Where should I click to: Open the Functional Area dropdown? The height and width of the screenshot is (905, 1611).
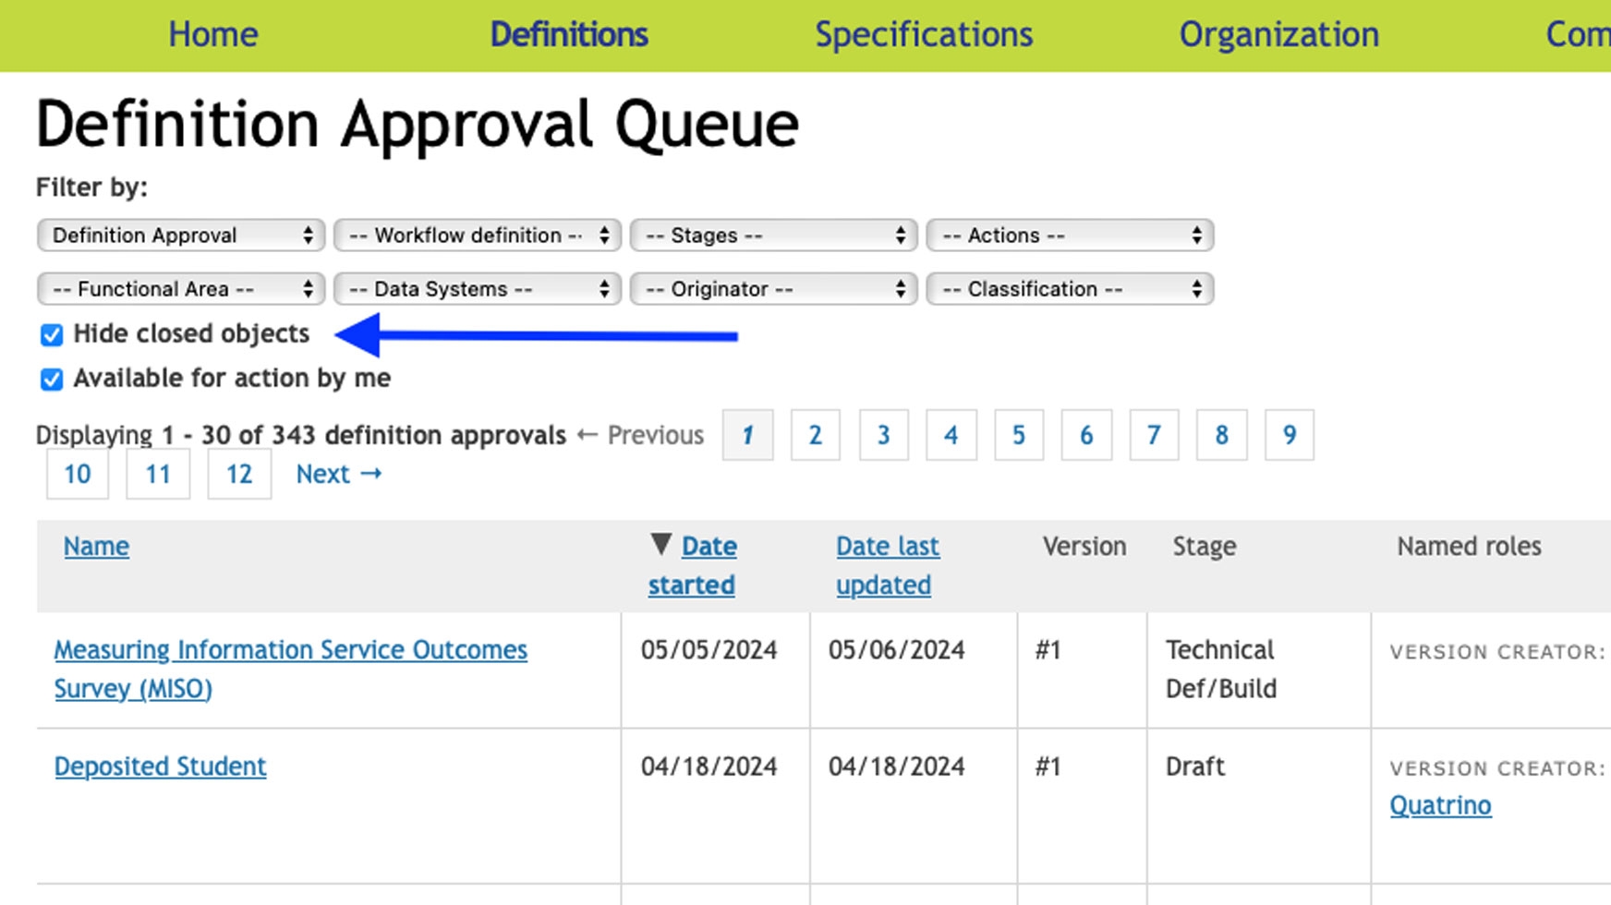(181, 289)
